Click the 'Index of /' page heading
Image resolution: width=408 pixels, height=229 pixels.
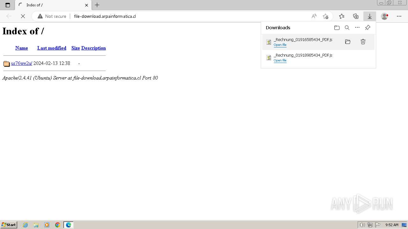(23, 31)
